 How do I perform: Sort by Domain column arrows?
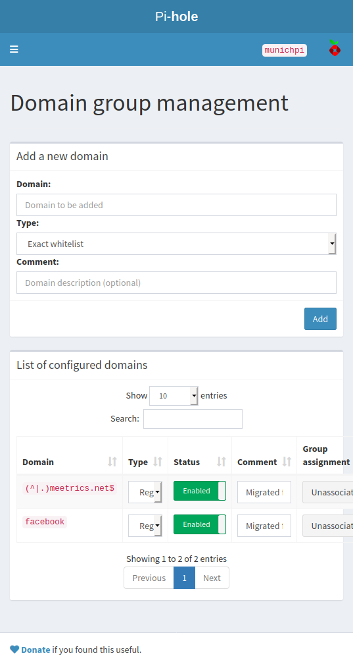[112, 462]
